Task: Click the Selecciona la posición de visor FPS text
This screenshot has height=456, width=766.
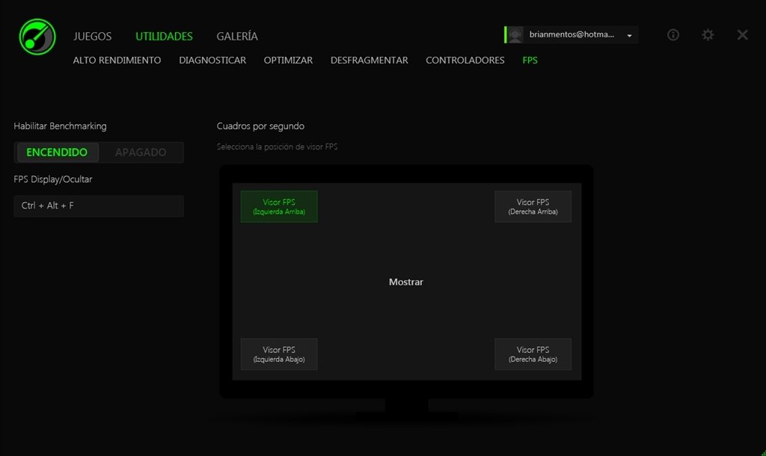Action: coord(277,147)
